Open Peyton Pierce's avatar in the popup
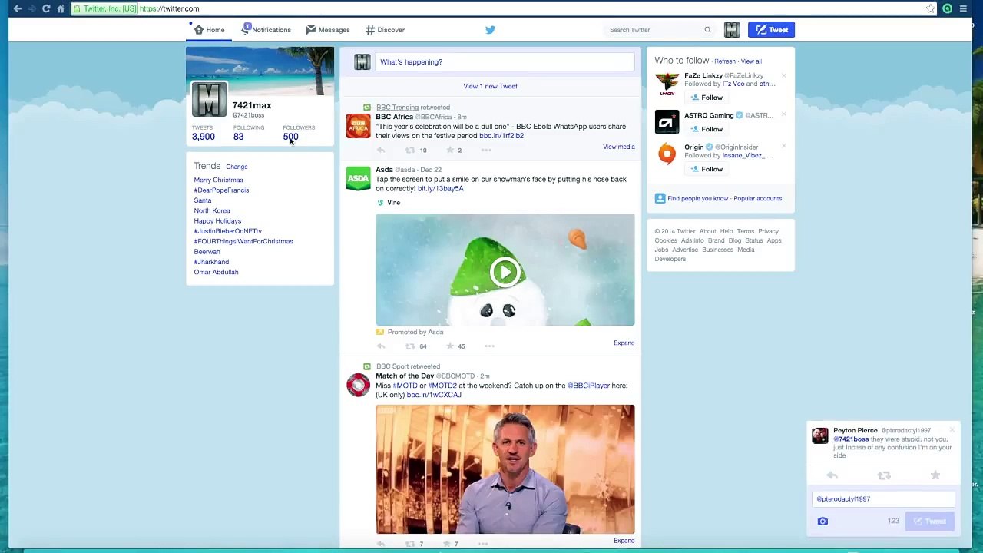 [820, 435]
